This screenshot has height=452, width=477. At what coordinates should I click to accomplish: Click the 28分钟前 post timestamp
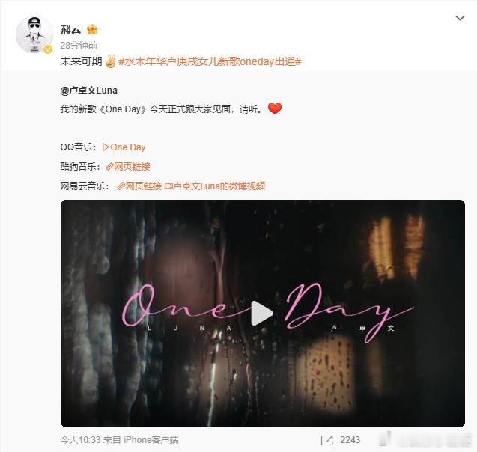tap(79, 46)
